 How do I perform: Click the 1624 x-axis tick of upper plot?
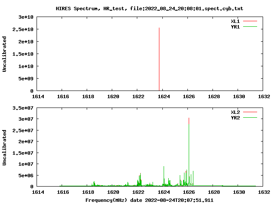[x=164, y=96]
